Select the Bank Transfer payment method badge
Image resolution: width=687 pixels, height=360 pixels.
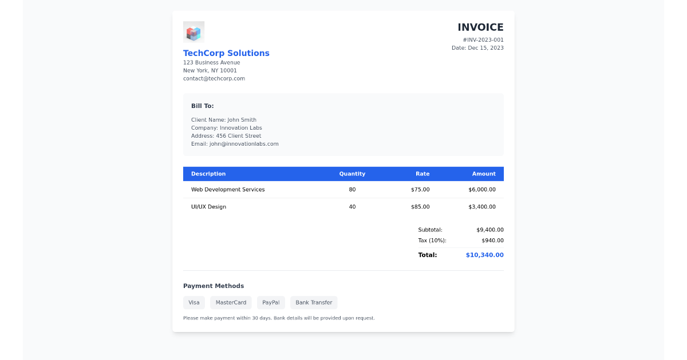[313, 302]
